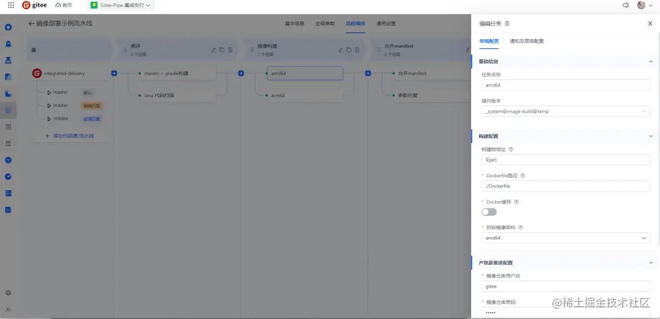The image size is (660, 319).
Task: Click 合并manifest stage drag handle
Action: (x=378, y=50)
